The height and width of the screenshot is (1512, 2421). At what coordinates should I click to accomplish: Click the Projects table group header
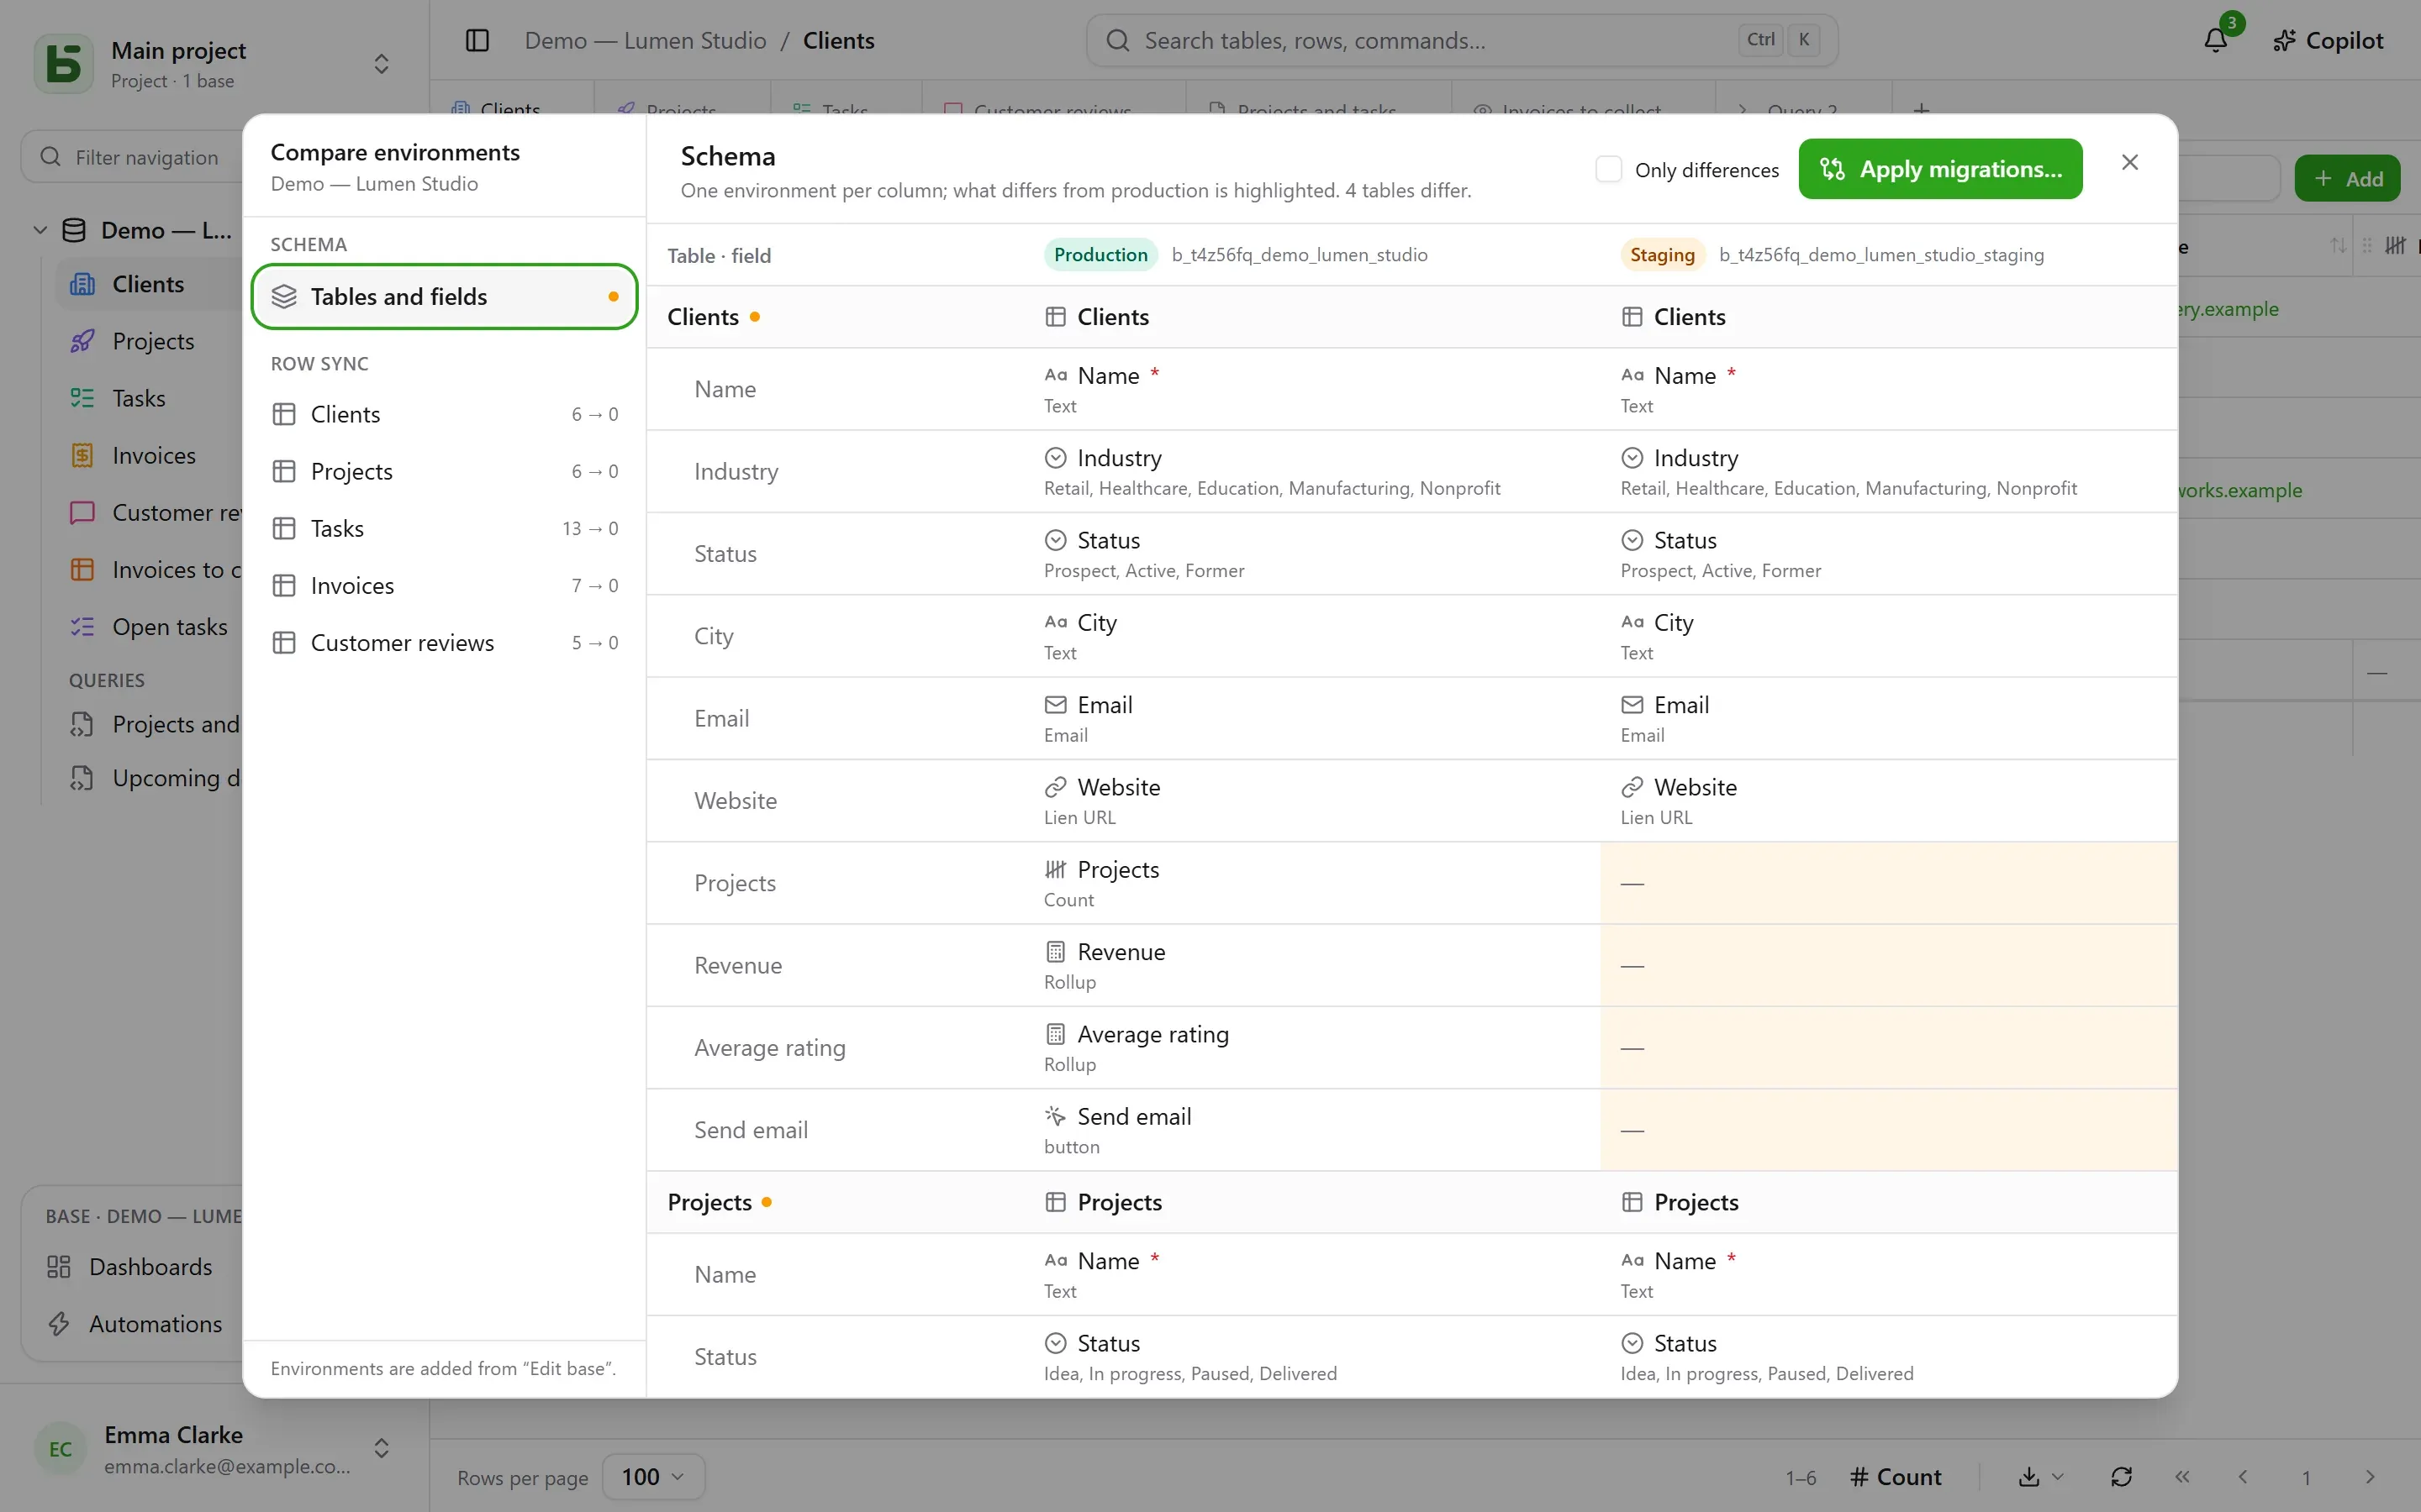click(x=1411, y=1202)
